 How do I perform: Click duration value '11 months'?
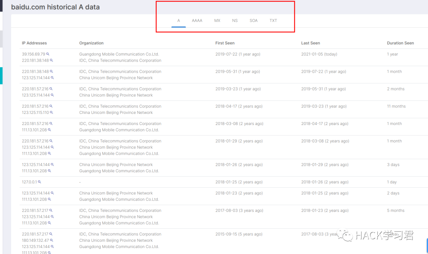(396, 106)
